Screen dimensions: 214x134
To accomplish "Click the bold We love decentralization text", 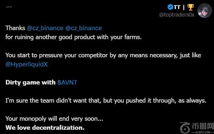I will tap(45, 128).
